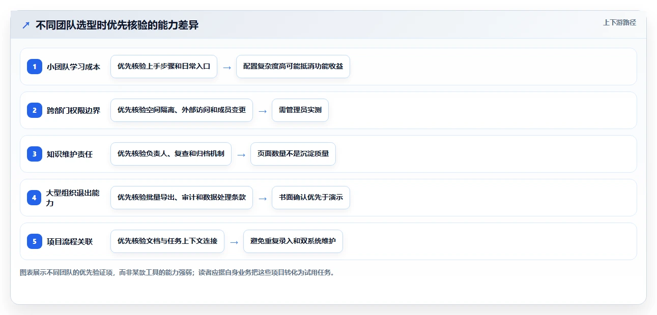Click the number 5 badge for 项目流程关联
The width and height of the screenshot is (657, 315).
pyautogui.click(x=35, y=241)
